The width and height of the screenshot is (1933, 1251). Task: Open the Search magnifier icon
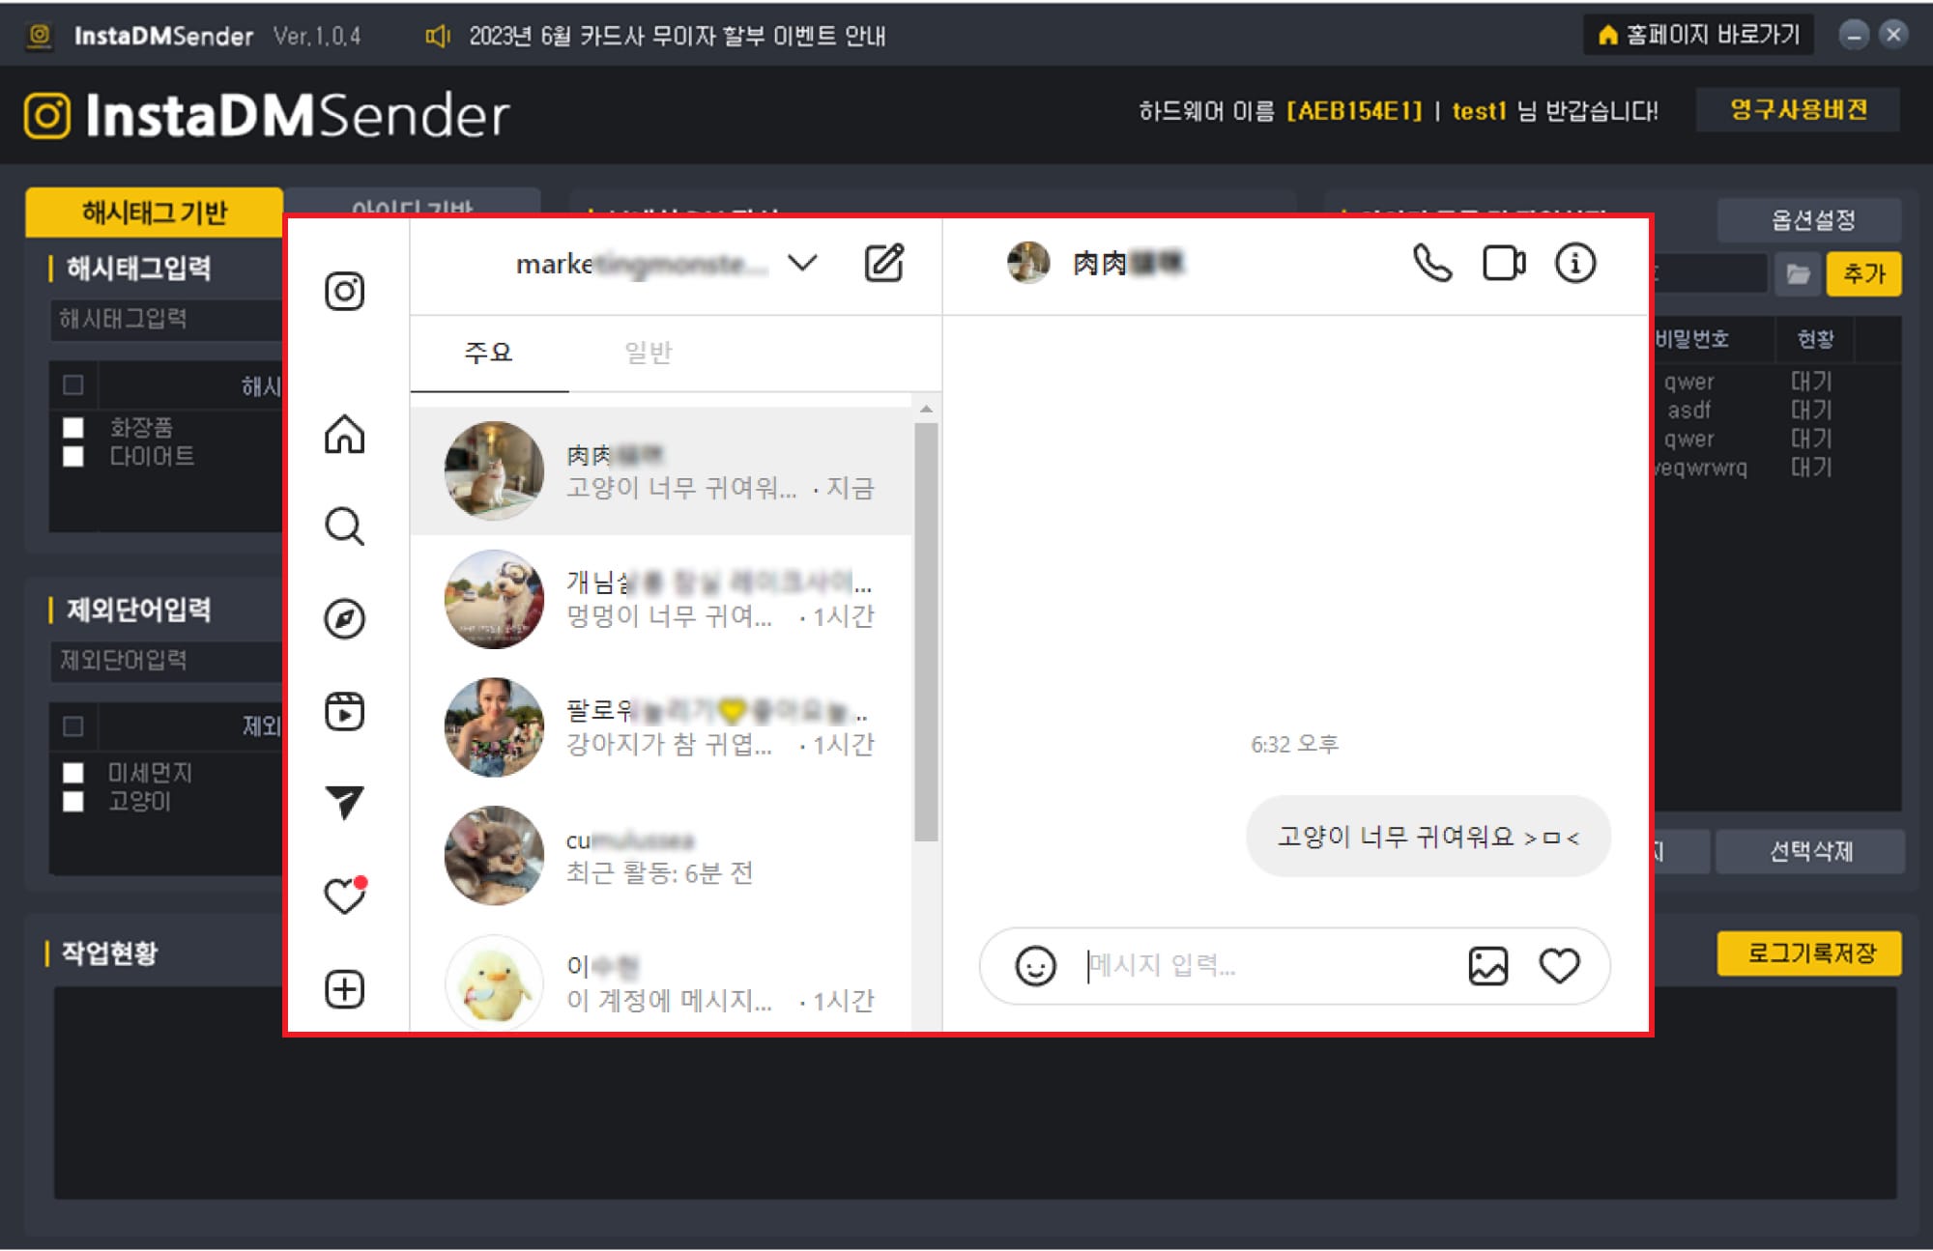[x=344, y=526]
